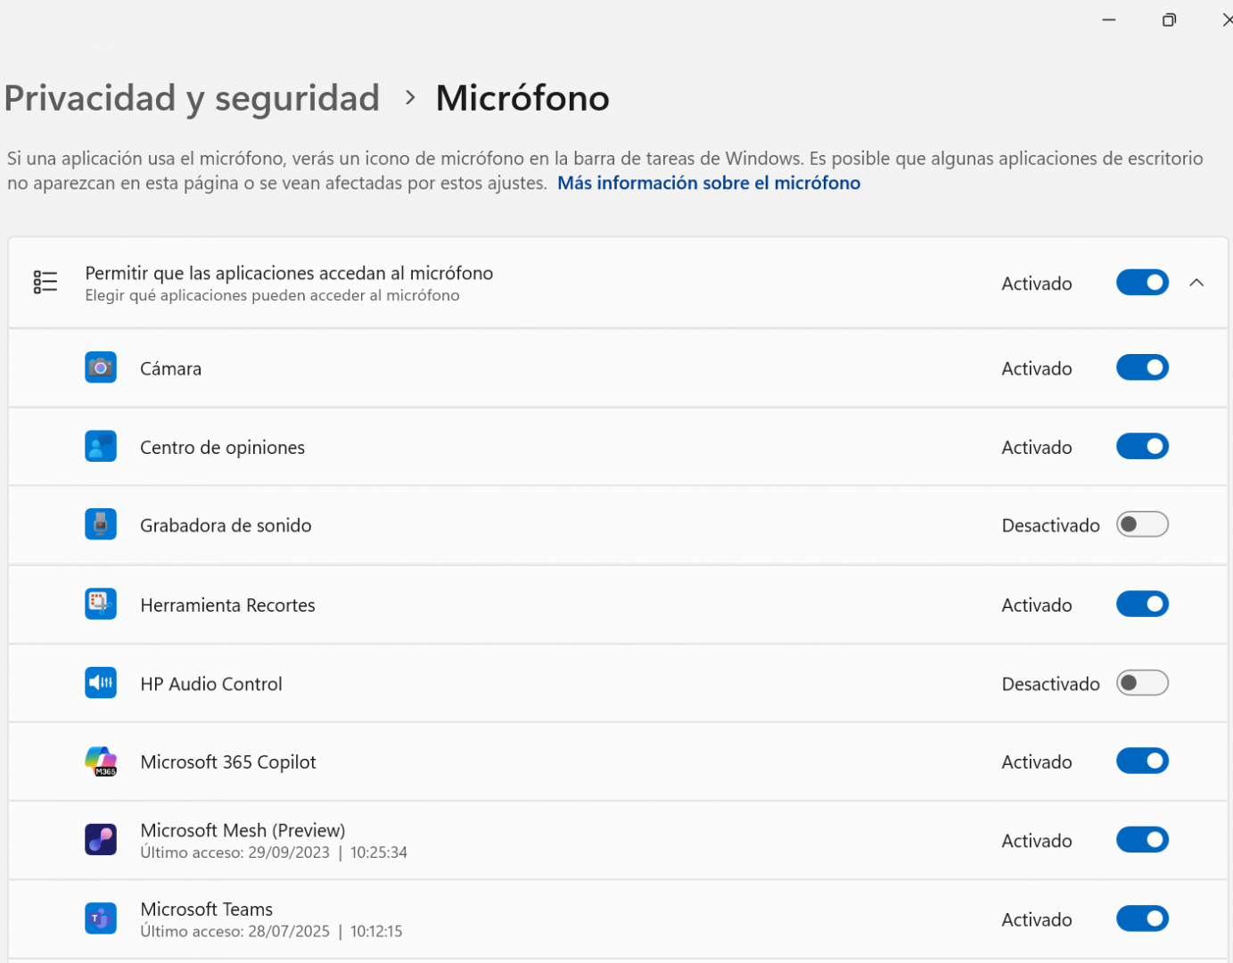This screenshot has height=963, width=1233.
Task: Click the Cámara app icon
Action: click(101, 367)
